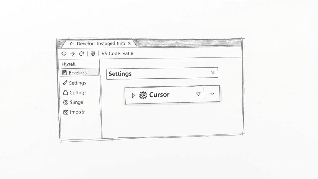The height and width of the screenshot is (179, 318).
Task: Click the back arrow in the tab title
Action: 71,44
